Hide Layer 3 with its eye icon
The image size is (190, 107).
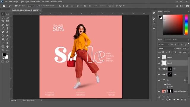159,63
